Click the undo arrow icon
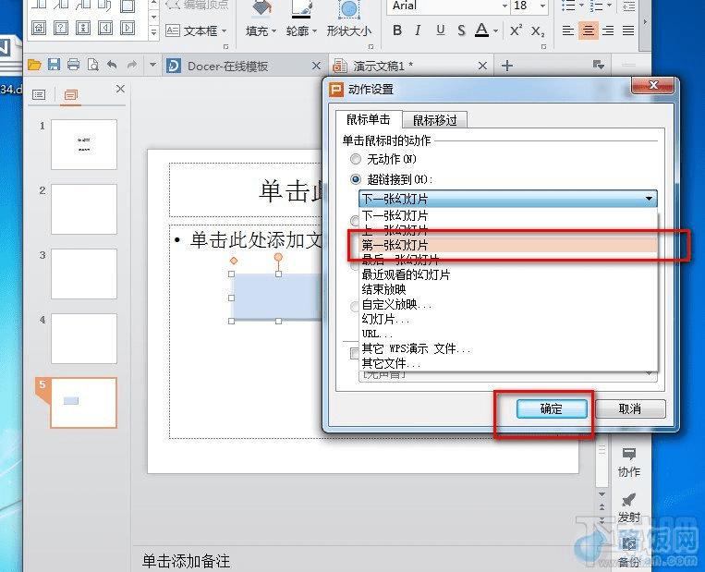Viewport: 705px width, 572px height. pyautogui.click(x=112, y=66)
